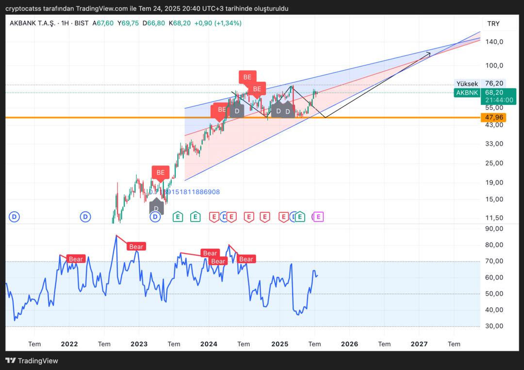Click the second green E earnings marker
The width and height of the screenshot is (524, 370).
pyautogui.click(x=195, y=217)
